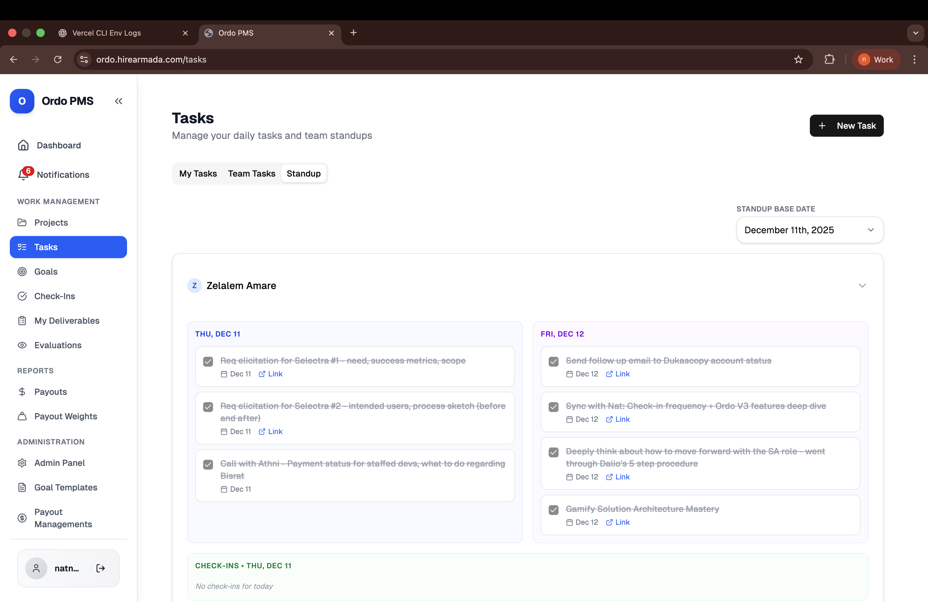Click the Admin Panel gear icon

tap(22, 463)
